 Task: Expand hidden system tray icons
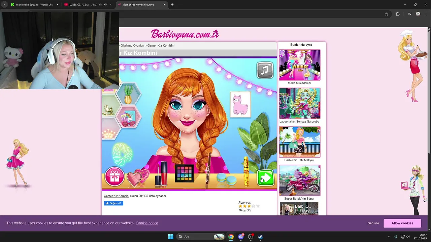pyautogui.click(x=388, y=237)
